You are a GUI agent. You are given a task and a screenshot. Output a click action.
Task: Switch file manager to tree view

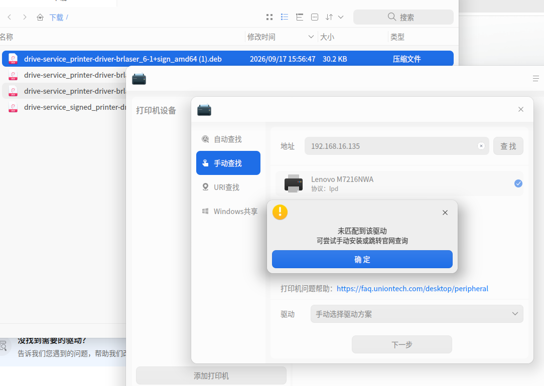[300, 17]
